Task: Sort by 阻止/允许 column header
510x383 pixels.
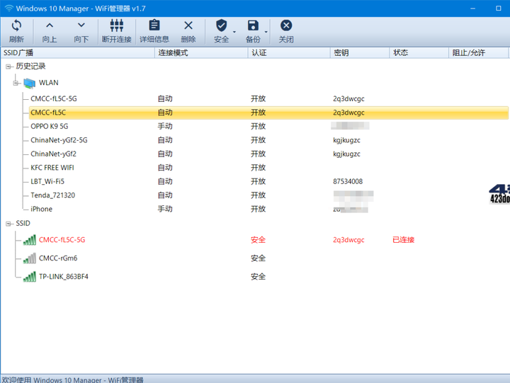Action: coord(478,52)
